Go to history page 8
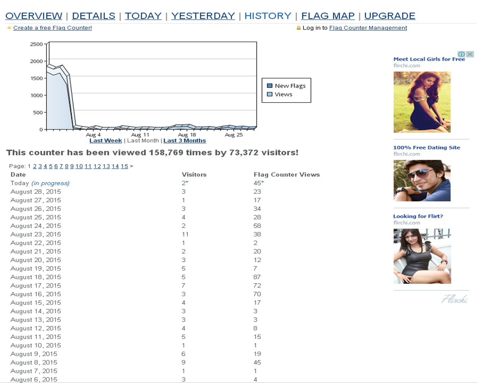Image resolution: width=478 pixels, height=383 pixels. (67, 166)
